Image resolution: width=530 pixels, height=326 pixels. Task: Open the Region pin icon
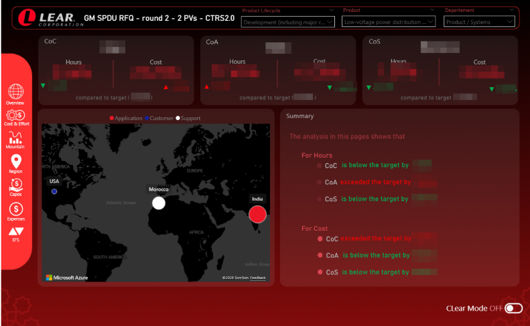pos(16,161)
